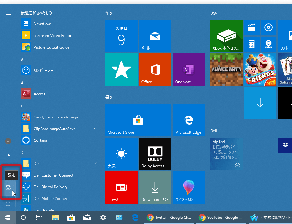Open the Groove Music disc small tile
The height and width of the screenshot is (224, 292).
[268, 28]
